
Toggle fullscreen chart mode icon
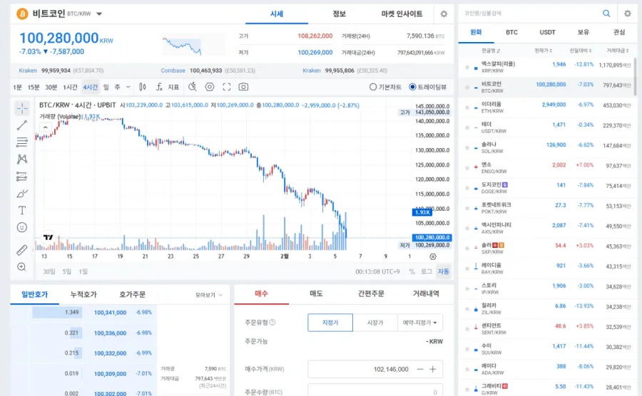pyautogui.click(x=227, y=87)
